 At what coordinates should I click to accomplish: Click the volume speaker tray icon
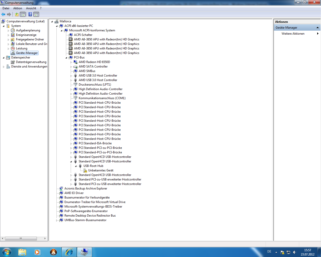[295, 252]
